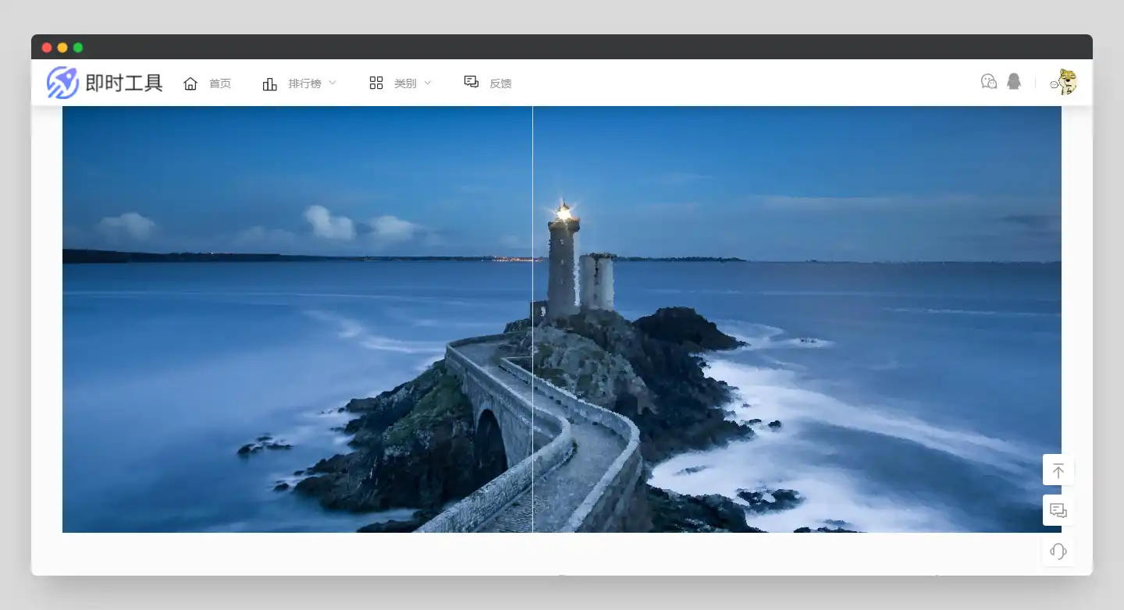Click the customer service headset button

(1058, 551)
